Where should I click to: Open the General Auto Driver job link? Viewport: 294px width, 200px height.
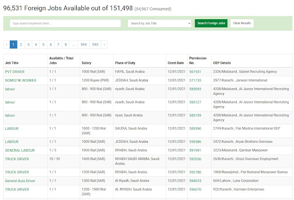pos(20,181)
